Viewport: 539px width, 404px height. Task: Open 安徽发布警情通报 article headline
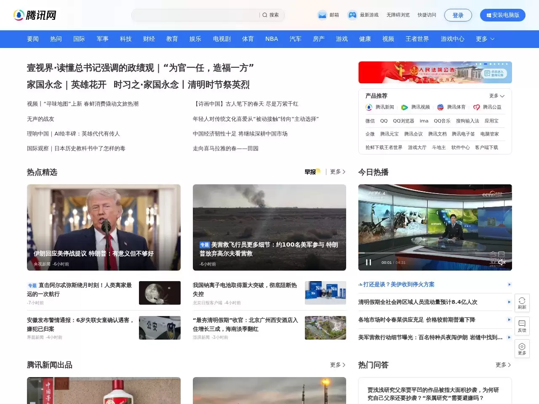(81, 324)
